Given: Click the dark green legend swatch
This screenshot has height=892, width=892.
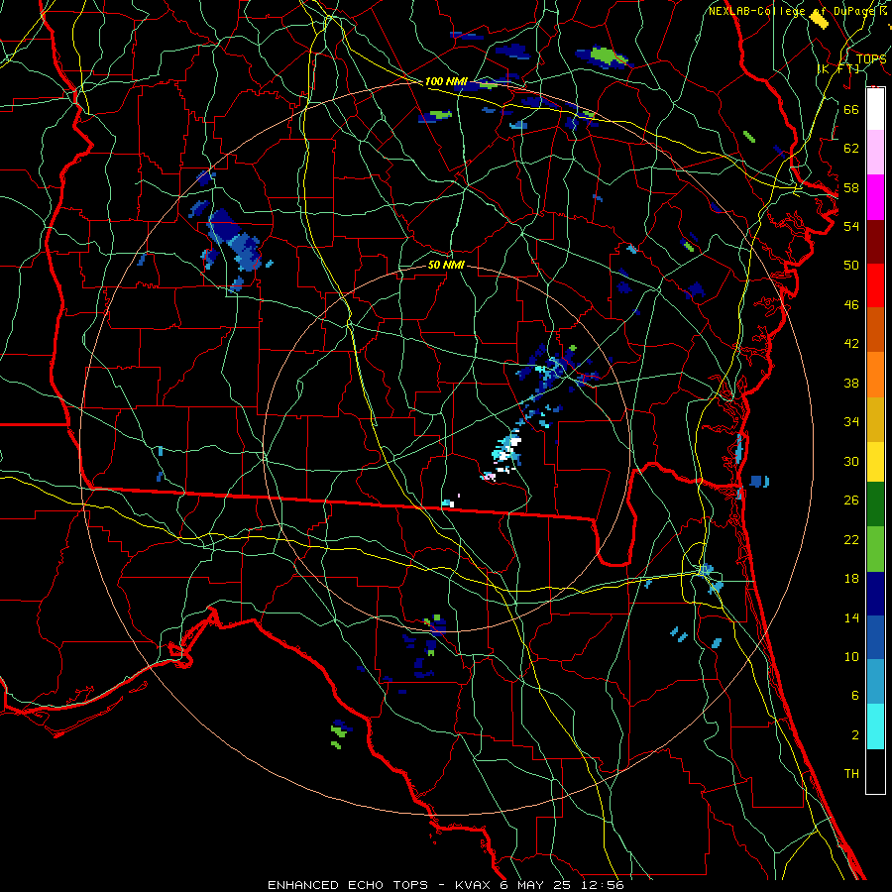Looking at the screenshot, I should click(875, 504).
